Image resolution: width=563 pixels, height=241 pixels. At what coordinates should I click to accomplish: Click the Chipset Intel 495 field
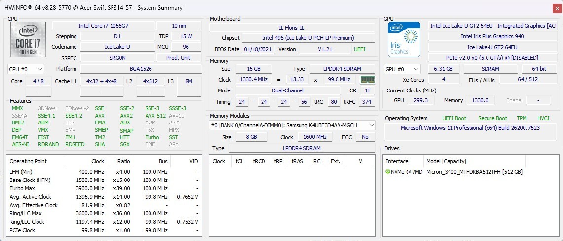pyautogui.click(x=308, y=38)
